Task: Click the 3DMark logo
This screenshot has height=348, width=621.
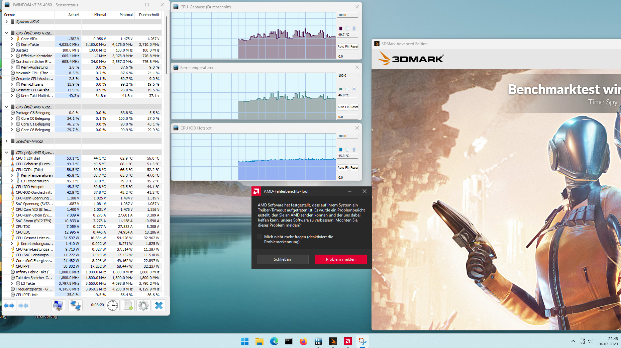Action: tap(411, 58)
